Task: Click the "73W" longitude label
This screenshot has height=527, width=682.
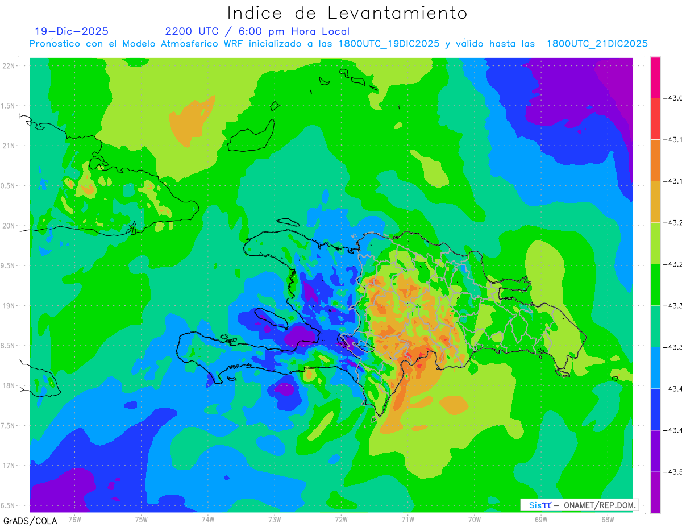Action: [x=275, y=518]
